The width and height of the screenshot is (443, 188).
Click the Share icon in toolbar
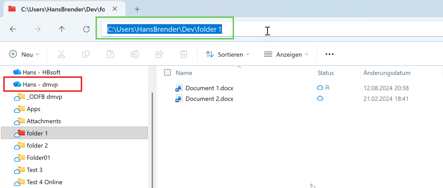(159, 54)
